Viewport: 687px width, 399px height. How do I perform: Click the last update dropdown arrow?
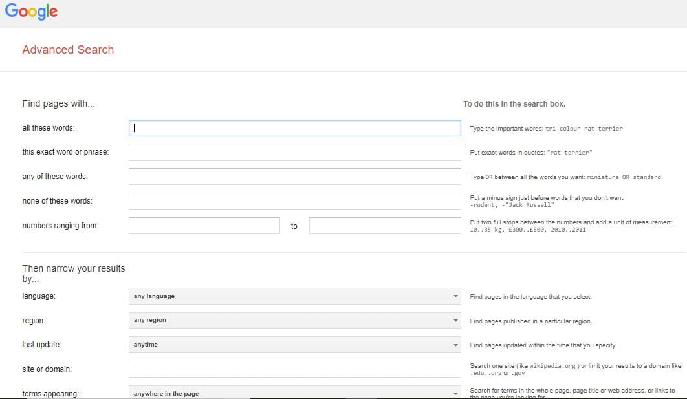pos(454,345)
